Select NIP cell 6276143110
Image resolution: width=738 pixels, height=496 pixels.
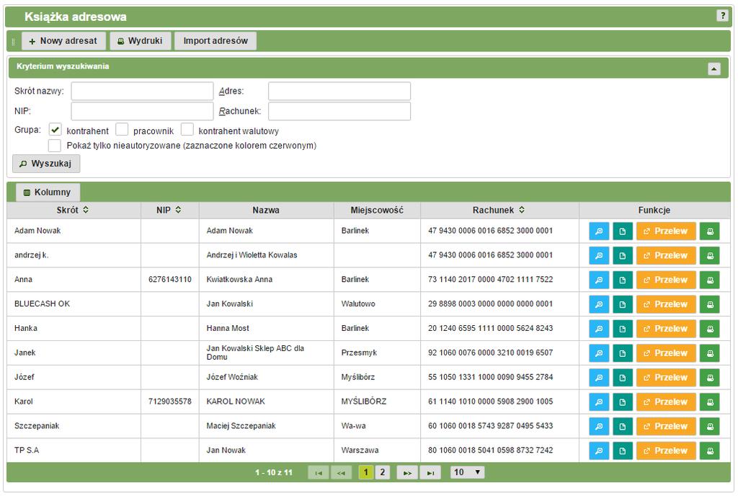[170, 280]
